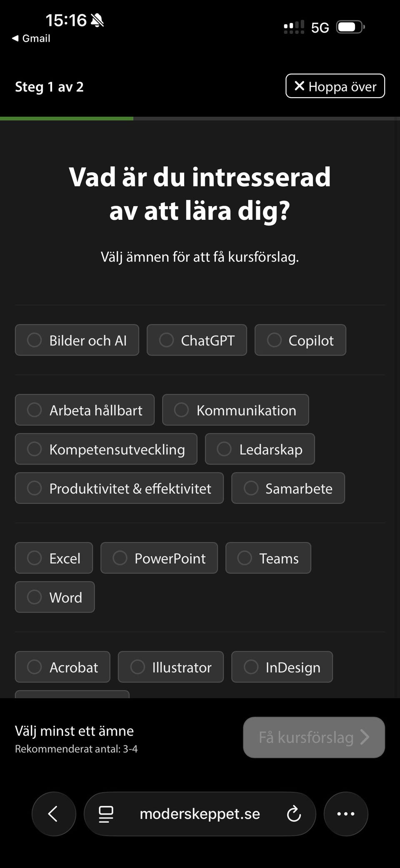Pick the PowerPoint topic chip
This screenshot has width=400, height=868.
coord(159,558)
